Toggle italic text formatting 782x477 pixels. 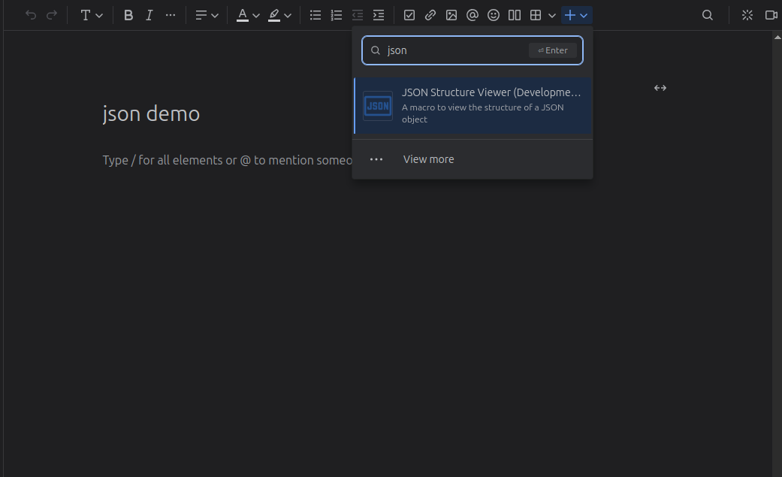pos(149,15)
